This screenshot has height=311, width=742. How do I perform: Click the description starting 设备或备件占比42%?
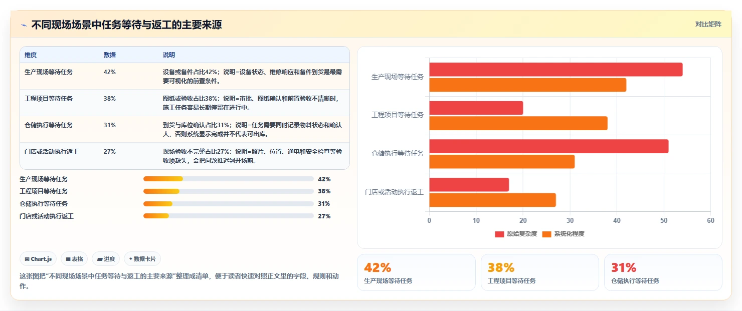pos(253,76)
